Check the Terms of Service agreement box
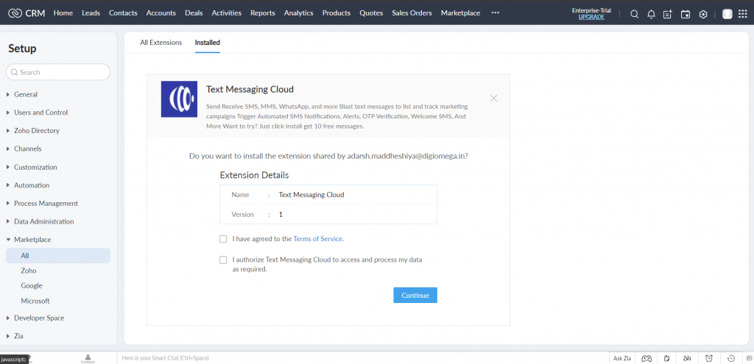Screen dimensions: 754x364 click(223, 239)
